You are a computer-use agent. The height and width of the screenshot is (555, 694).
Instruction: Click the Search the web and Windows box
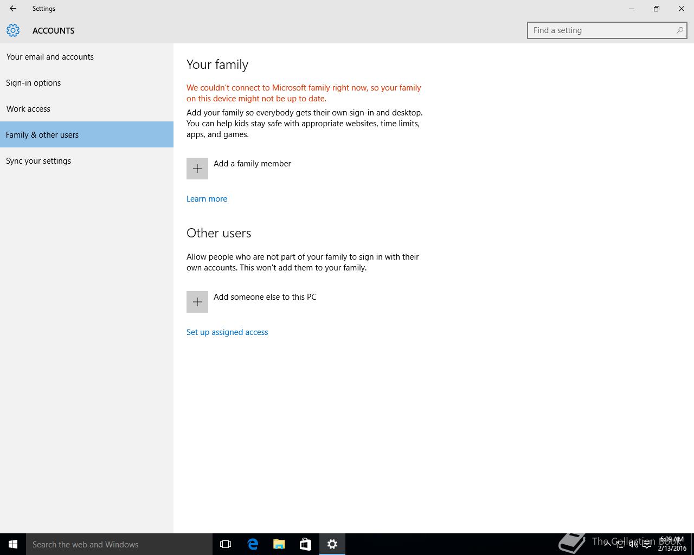119,544
